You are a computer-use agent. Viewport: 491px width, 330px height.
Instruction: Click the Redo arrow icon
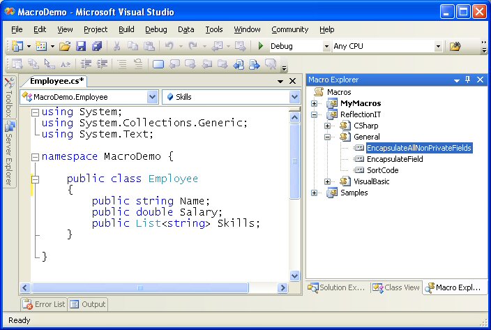[193, 46]
